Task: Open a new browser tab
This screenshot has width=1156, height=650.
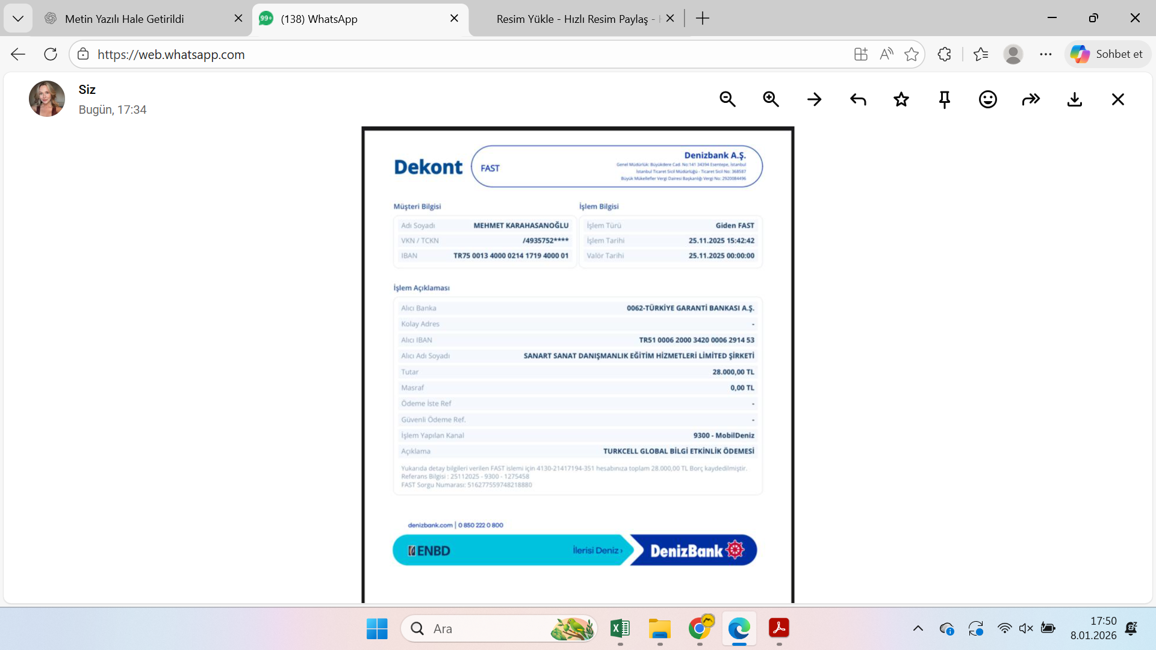Action: point(703,19)
